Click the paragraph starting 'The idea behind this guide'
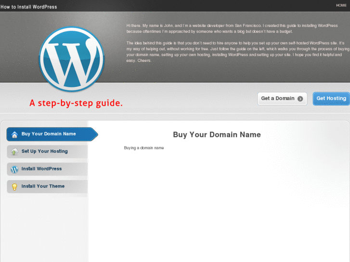The image size is (350, 262). pyautogui.click(x=238, y=52)
